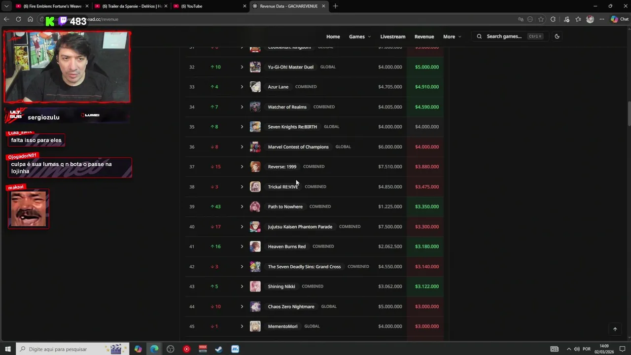Switch to the Trailer da Spanie tab
This screenshot has height=355, width=631.
pyautogui.click(x=131, y=6)
